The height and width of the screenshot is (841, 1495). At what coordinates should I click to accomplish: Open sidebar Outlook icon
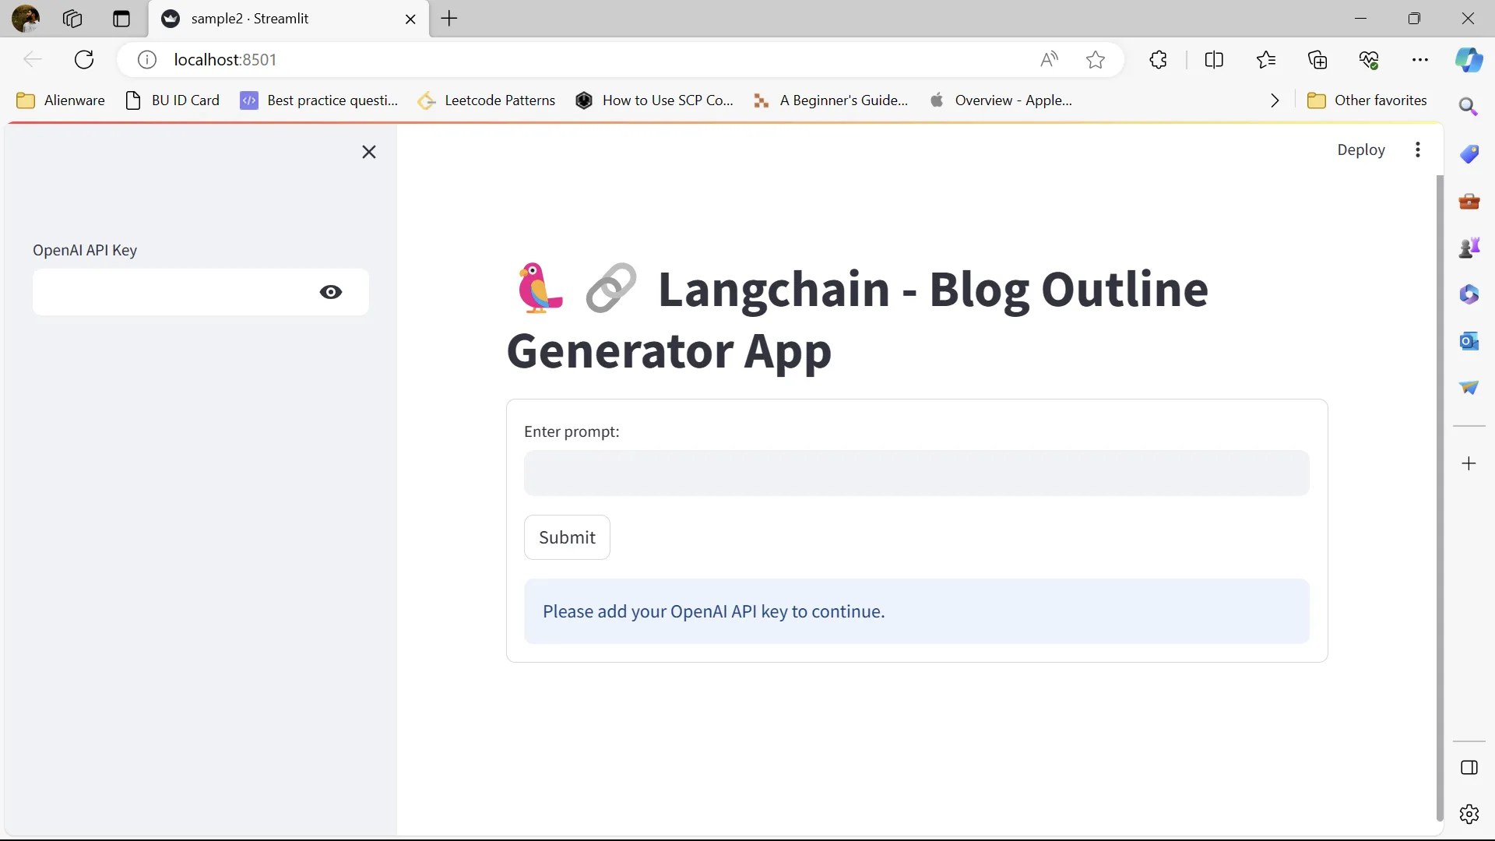[x=1469, y=341]
